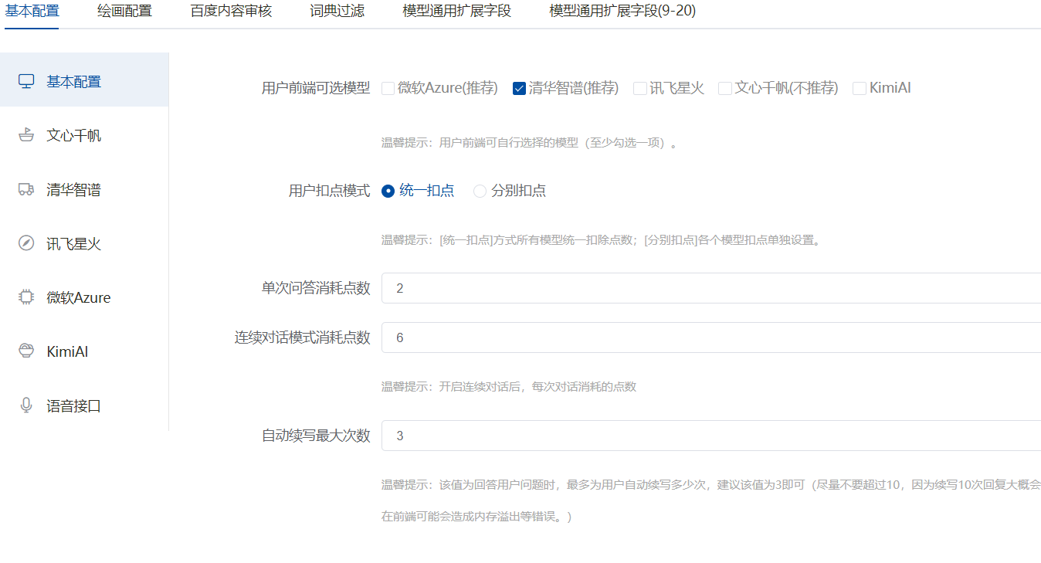
Task: Open KimiAI sidebar section
Action: [x=84, y=351]
